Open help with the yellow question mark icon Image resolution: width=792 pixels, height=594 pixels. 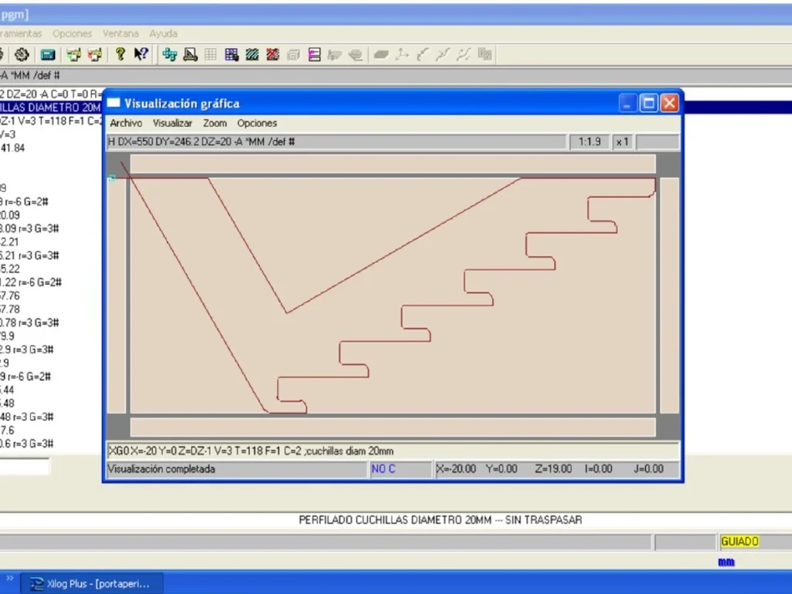(120, 54)
